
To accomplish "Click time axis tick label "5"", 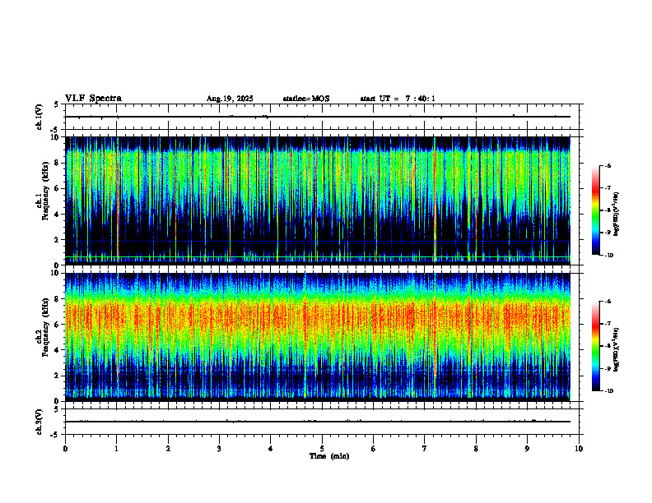I will 322,449.
